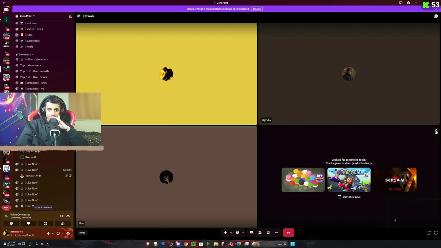Open Google Chrome from taskbar
This screenshot has width=441, height=248.
(186, 244)
